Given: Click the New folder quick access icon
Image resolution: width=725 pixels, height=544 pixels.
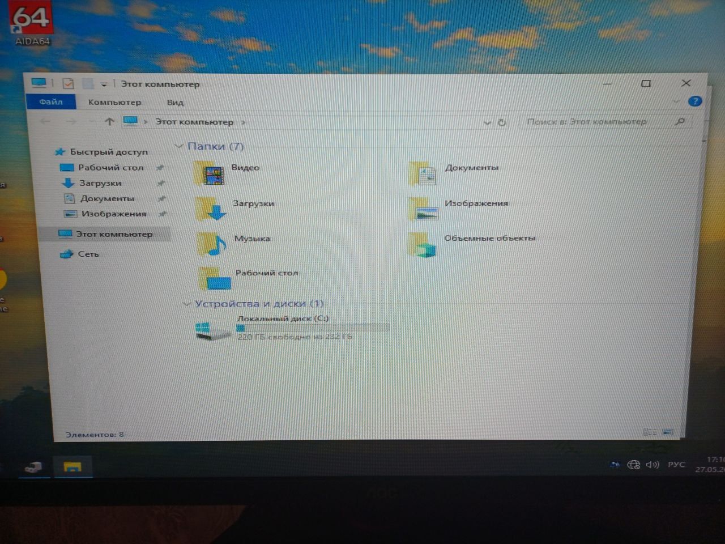Looking at the screenshot, I should coord(88,84).
